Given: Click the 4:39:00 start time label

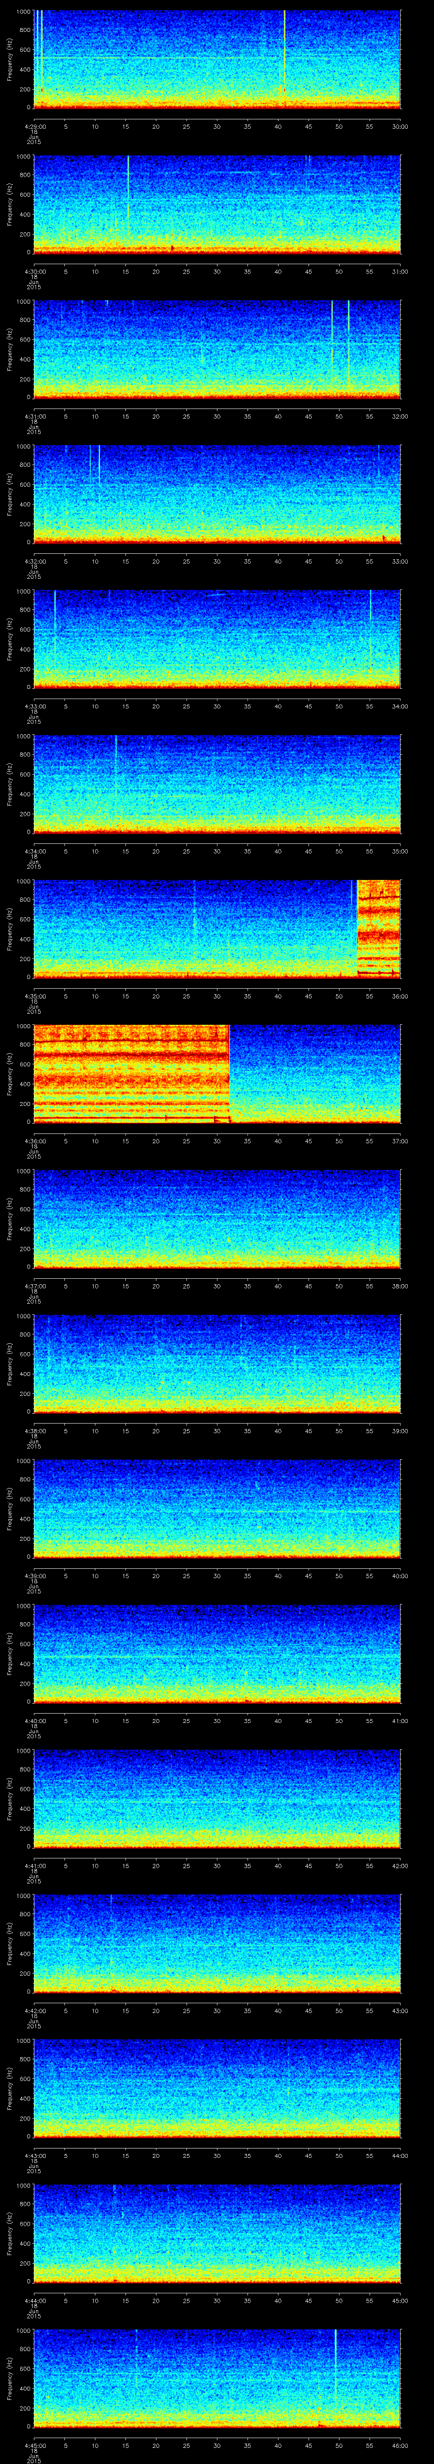Looking at the screenshot, I should pyautogui.click(x=34, y=1576).
